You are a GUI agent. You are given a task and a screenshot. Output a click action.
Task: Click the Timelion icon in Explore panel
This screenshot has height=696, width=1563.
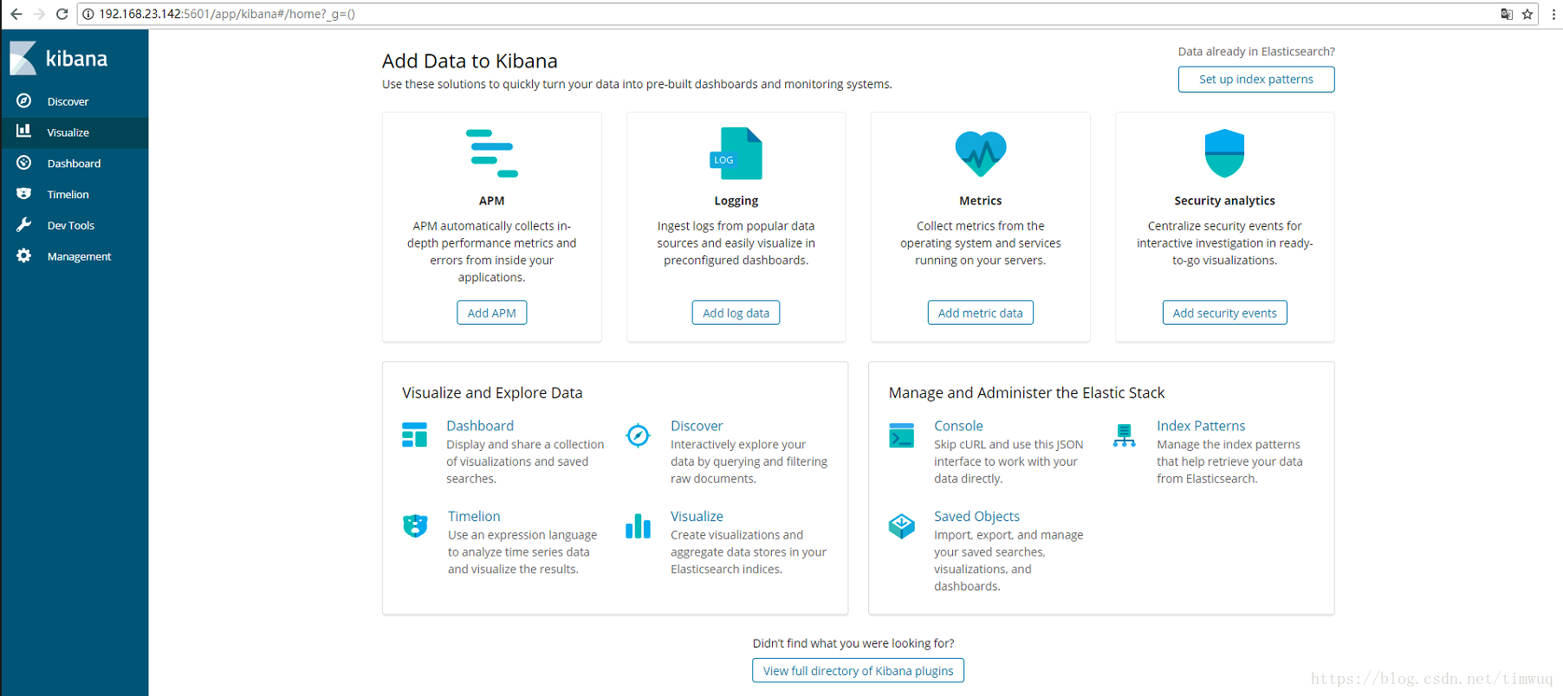415,525
